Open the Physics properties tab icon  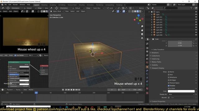point(147,78)
